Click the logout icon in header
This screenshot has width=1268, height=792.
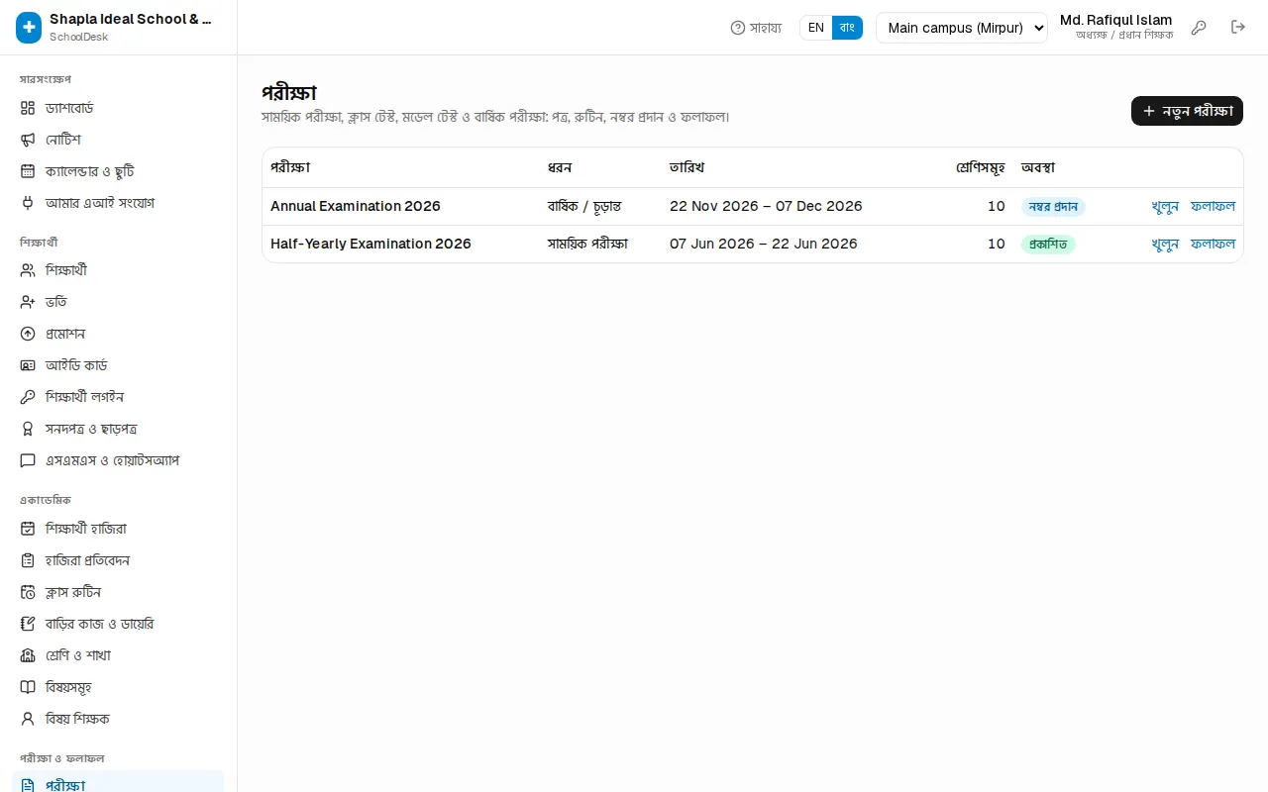click(1238, 28)
